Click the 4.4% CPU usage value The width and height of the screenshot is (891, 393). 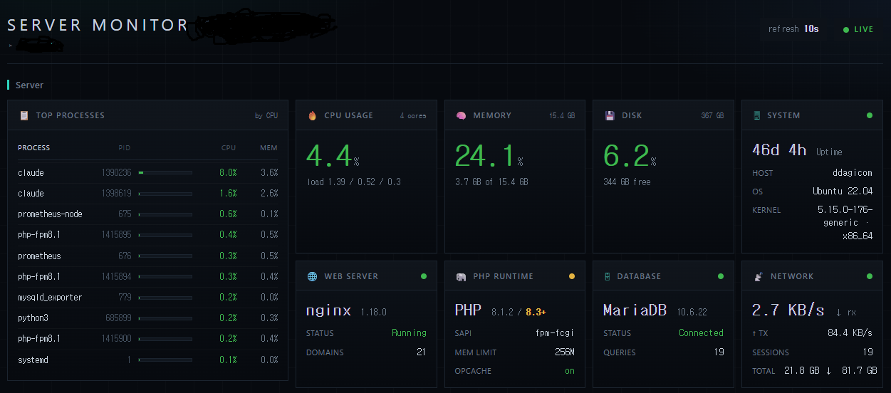point(332,157)
